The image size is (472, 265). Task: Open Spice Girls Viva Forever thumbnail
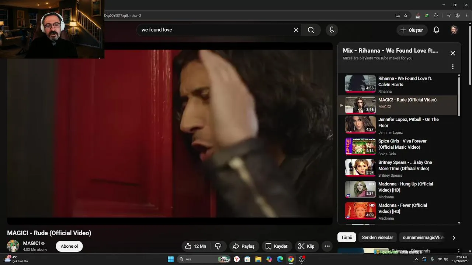[360, 146]
